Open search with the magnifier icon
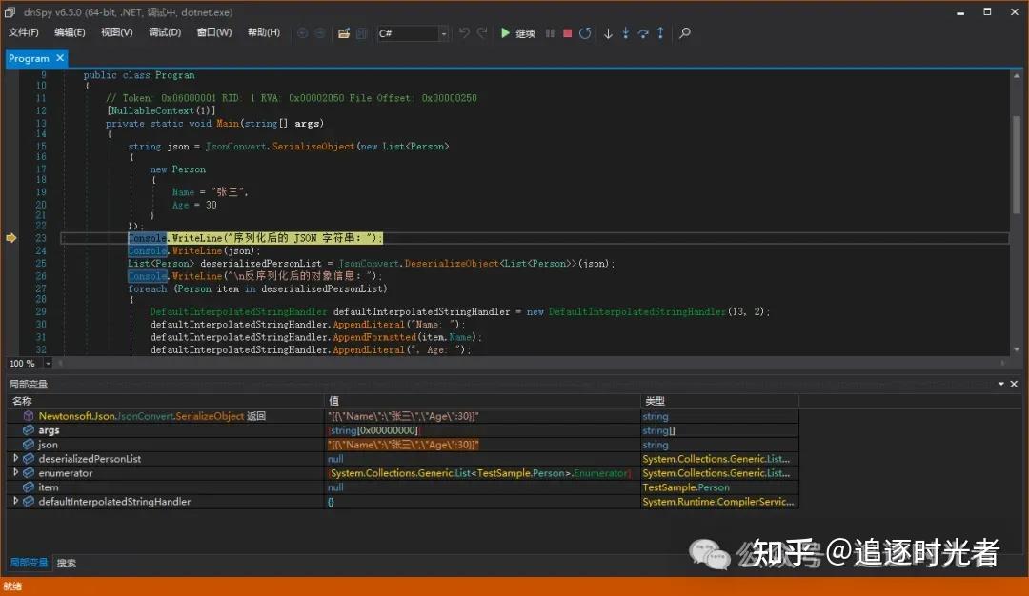 (684, 32)
